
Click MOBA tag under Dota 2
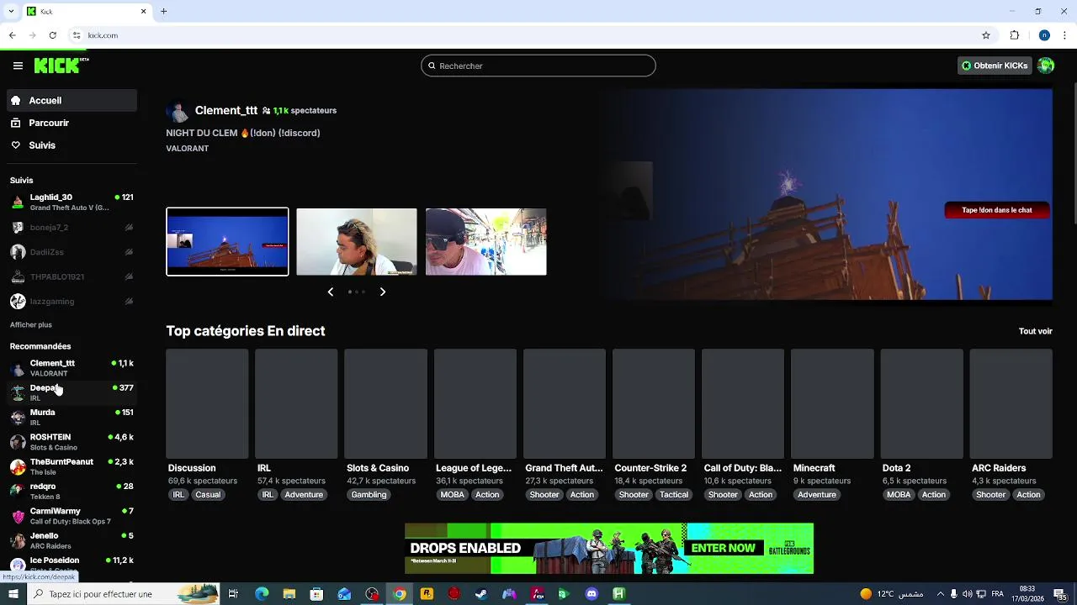click(x=899, y=495)
